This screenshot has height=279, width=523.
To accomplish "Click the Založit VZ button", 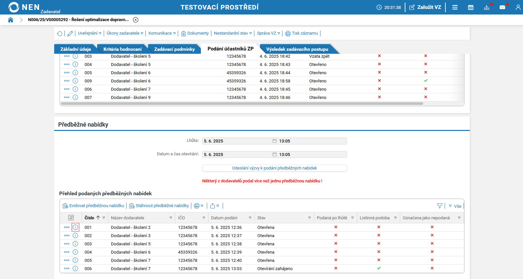I will (425, 7).
